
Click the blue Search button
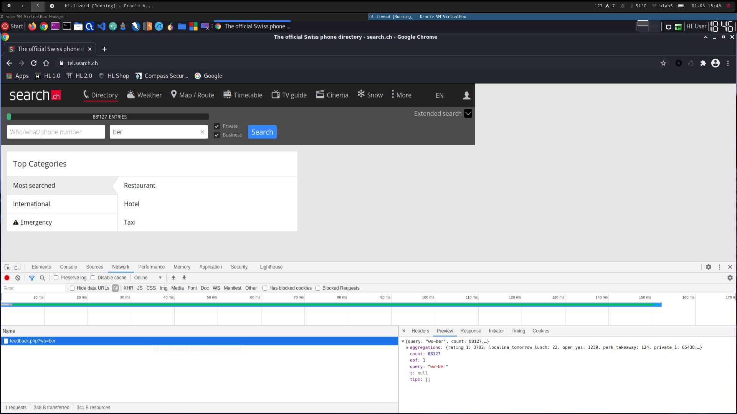pos(262,132)
